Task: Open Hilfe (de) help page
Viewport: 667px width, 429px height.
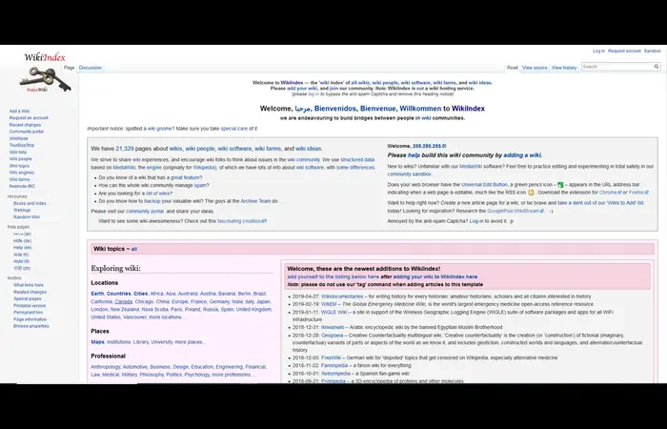Action: point(22,240)
